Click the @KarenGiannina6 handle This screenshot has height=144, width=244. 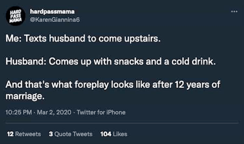[55, 19]
